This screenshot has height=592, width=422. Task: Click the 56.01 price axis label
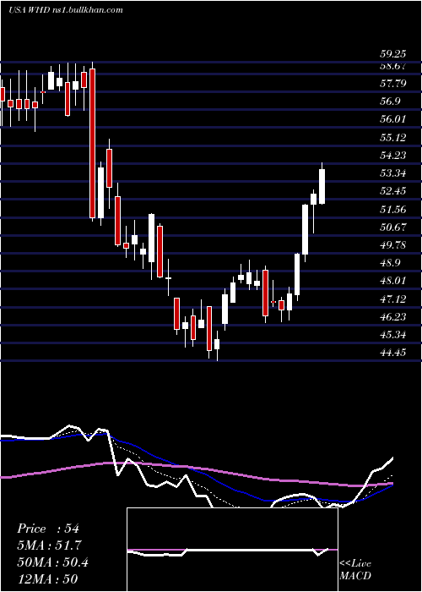click(x=393, y=119)
